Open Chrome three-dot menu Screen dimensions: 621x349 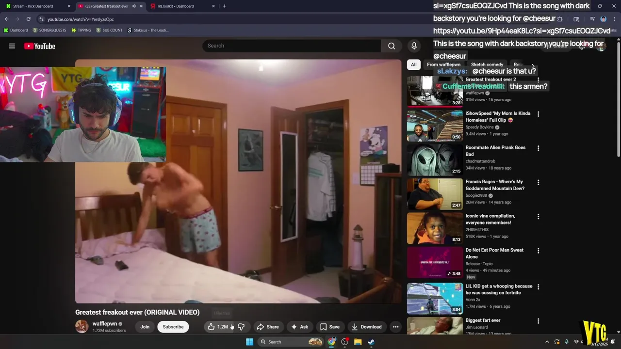(614, 19)
